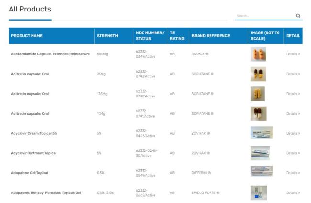Open Details for Acitretin 17.5Mg
Screen dimensions: 311x203
[x=293, y=94]
